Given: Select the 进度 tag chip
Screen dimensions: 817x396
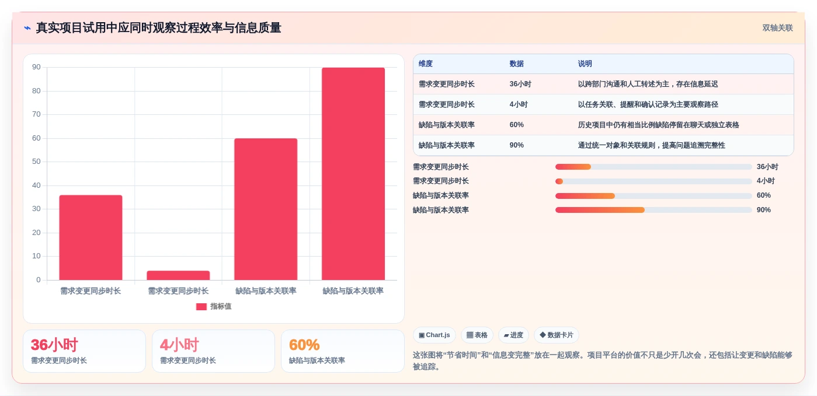Looking at the screenshot, I should pos(513,335).
